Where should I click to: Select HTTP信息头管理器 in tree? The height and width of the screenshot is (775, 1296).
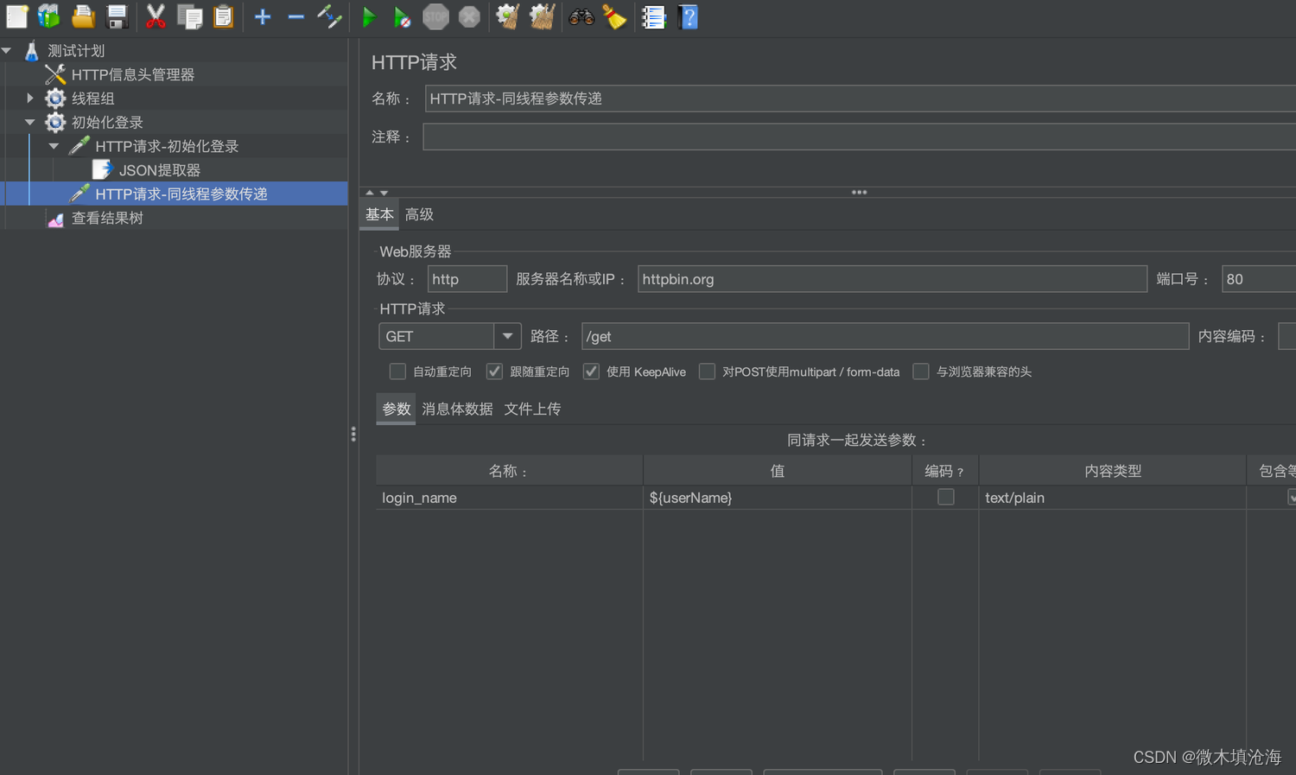point(132,75)
